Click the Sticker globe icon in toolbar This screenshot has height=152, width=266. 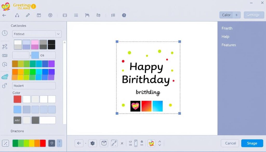(x=50, y=15)
